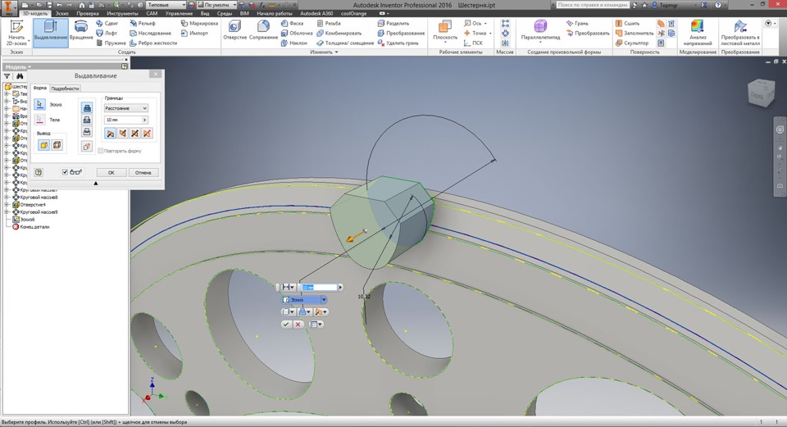
Task: Open the Типовые material dropdown
Action: [165, 5]
